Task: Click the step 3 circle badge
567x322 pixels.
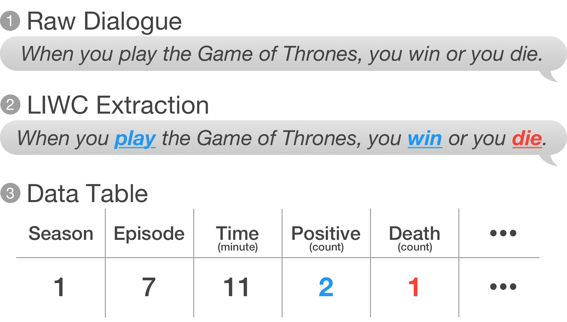Action: (x=10, y=193)
